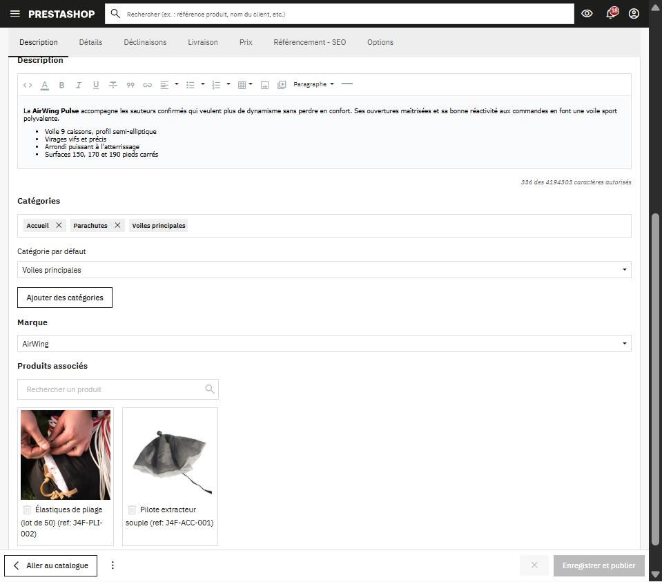Viewport: 662px width, 582px height.
Task: Click the 'Virages vifs et précis' bullet
Action: click(75, 139)
